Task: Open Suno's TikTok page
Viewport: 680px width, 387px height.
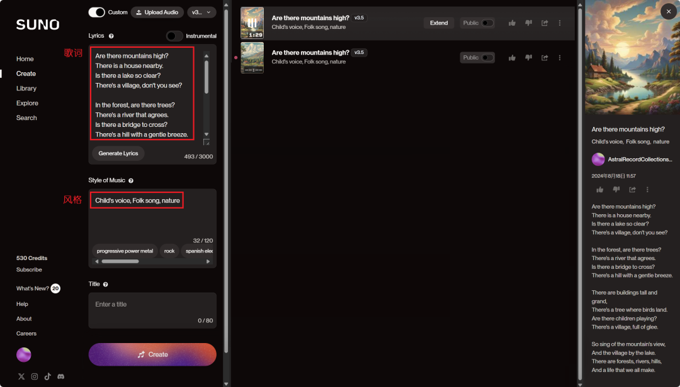Action: 48,376
